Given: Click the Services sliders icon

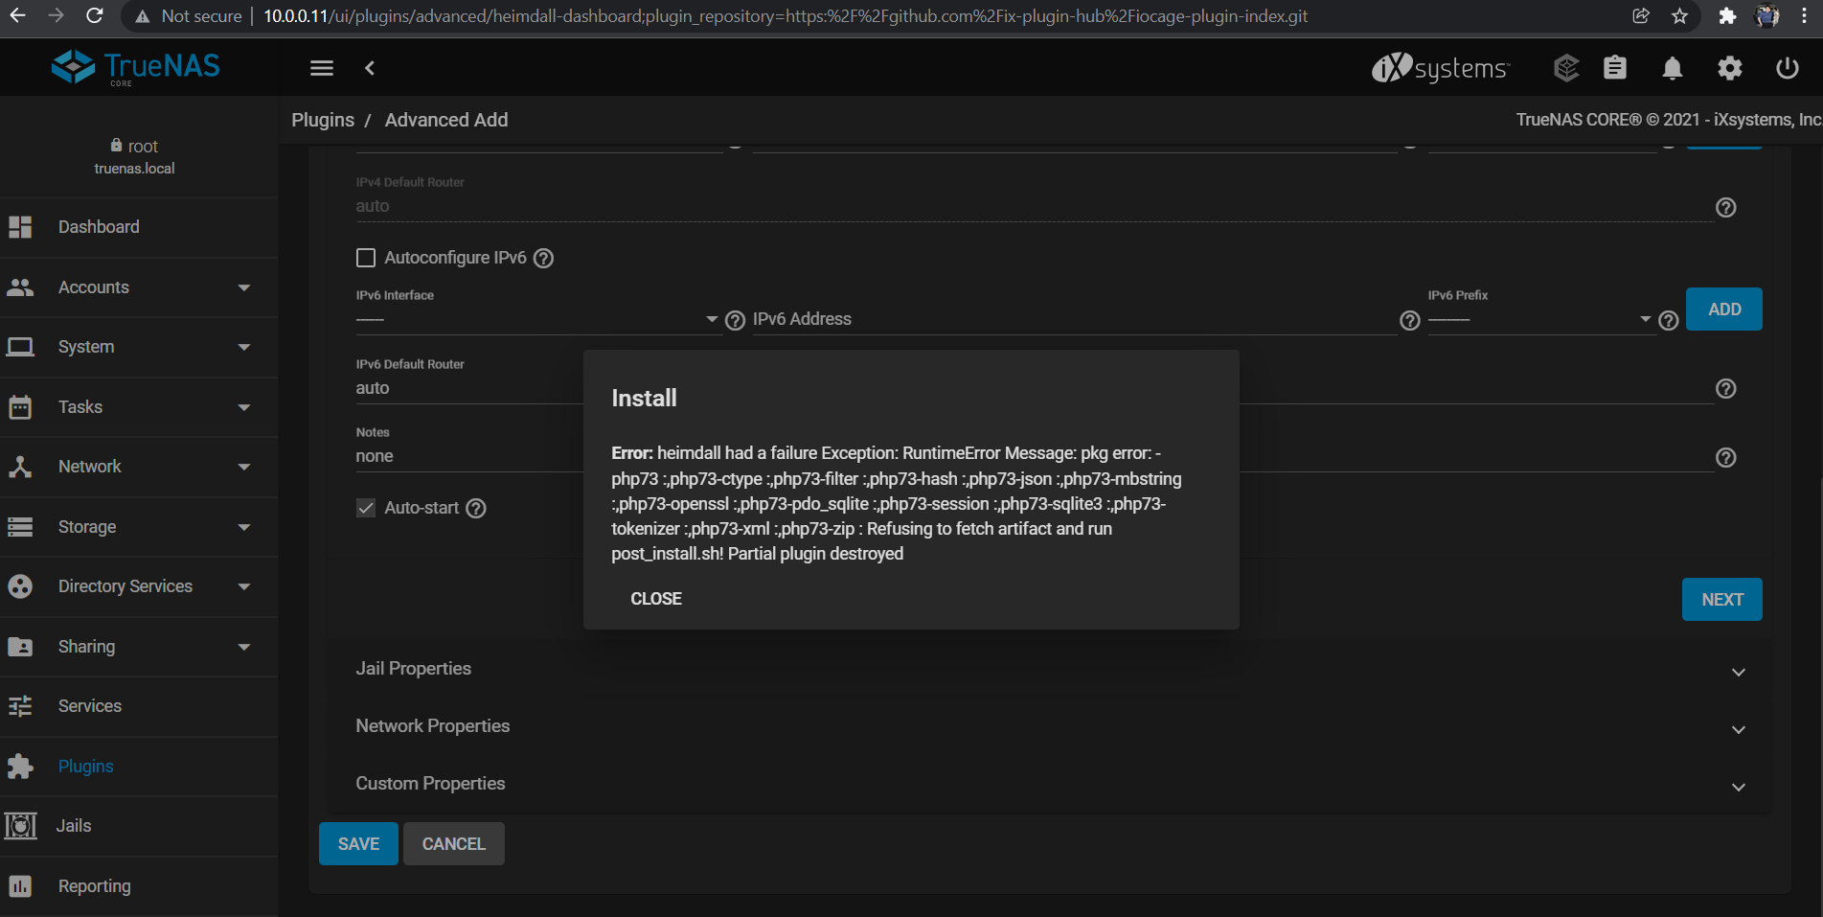Looking at the screenshot, I should 20,706.
